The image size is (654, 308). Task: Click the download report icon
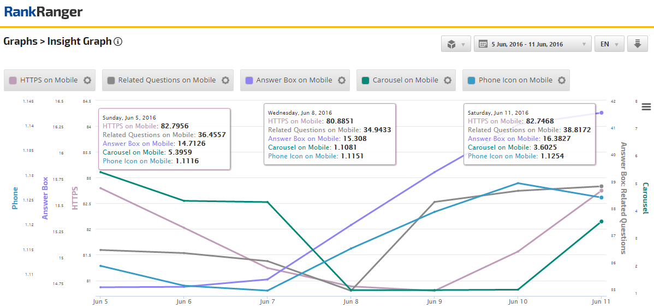click(x=637, y=44)
